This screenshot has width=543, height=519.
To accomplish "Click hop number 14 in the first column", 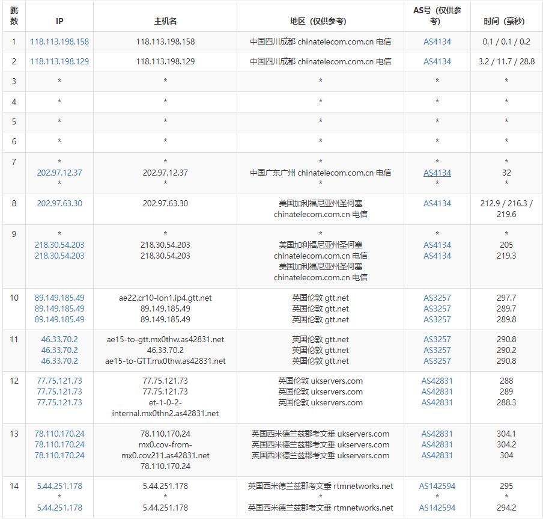I will pos(14,486).
